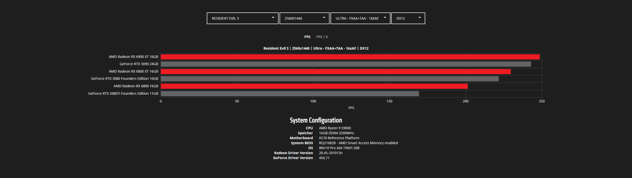Click the 'Win10 Pro x64 19041.508' OS value

(x=339, y=148)
